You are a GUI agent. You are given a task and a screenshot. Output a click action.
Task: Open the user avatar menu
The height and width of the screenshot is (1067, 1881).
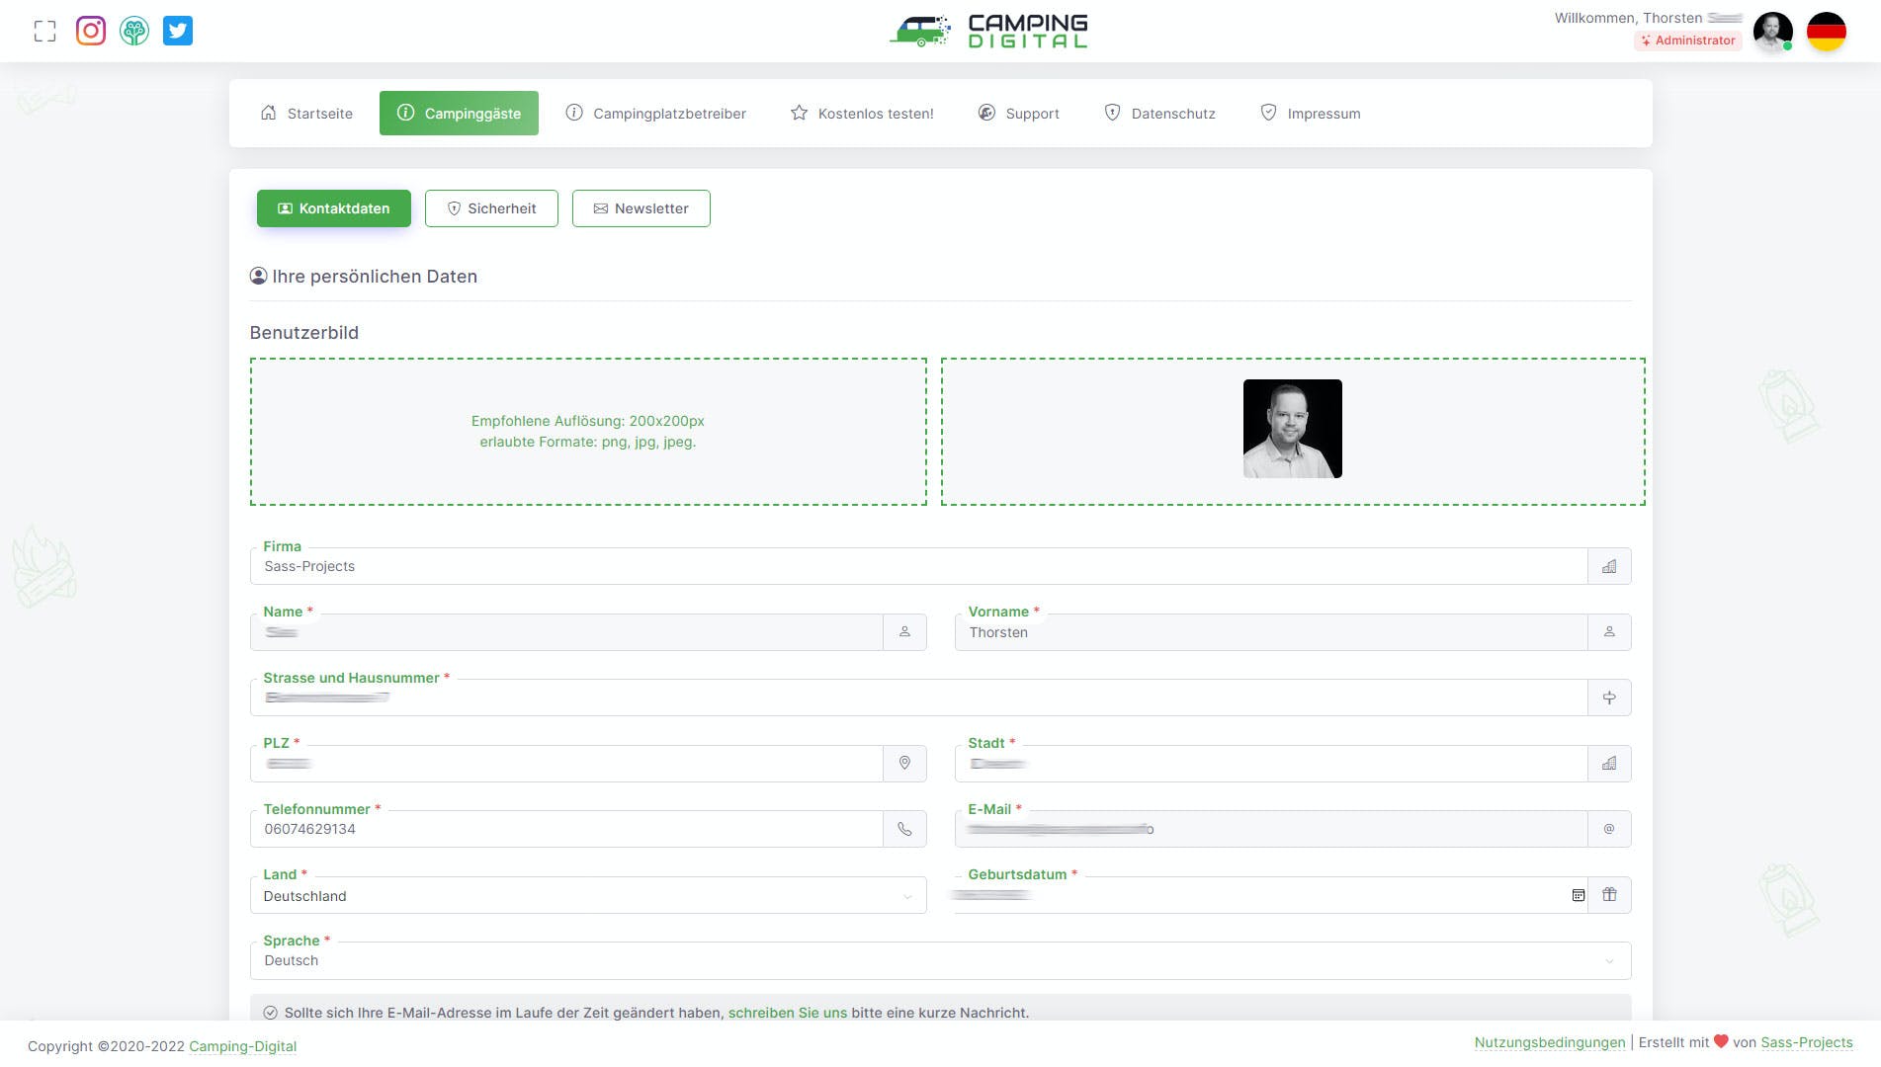tap(1773, 31)
